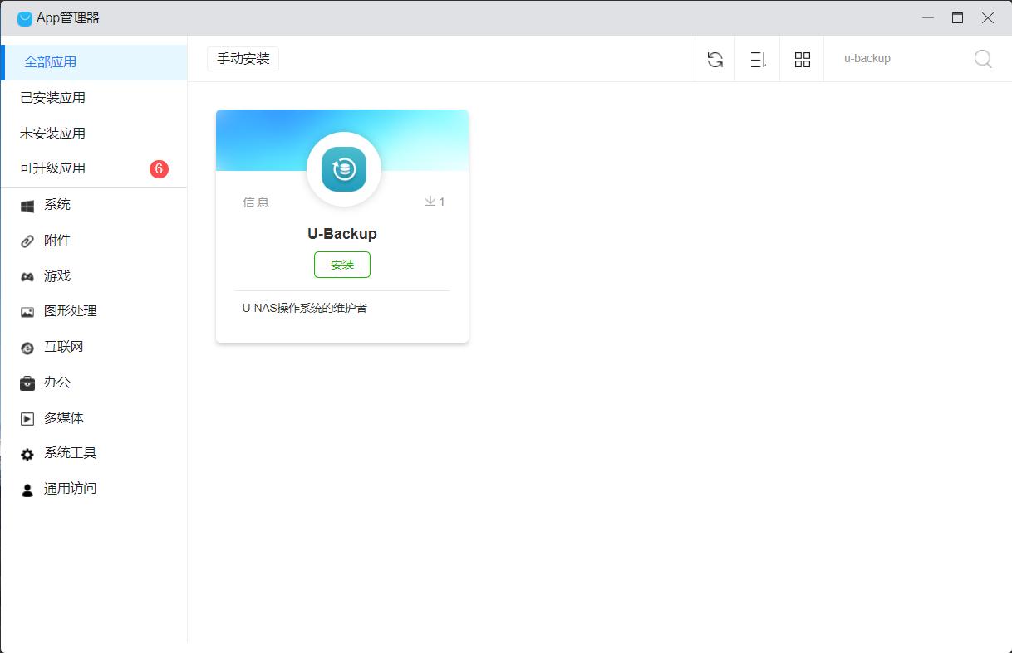Switch to grid view layout icon
This screenshot has height=653, width=1012.
pos(802,59)
